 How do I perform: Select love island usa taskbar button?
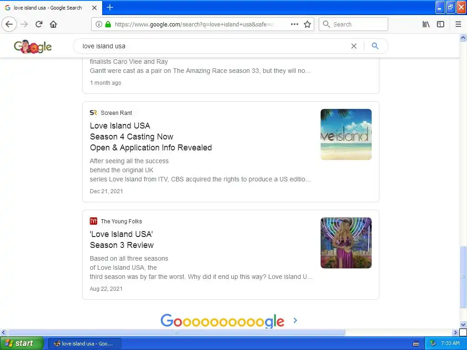(84, 344)
